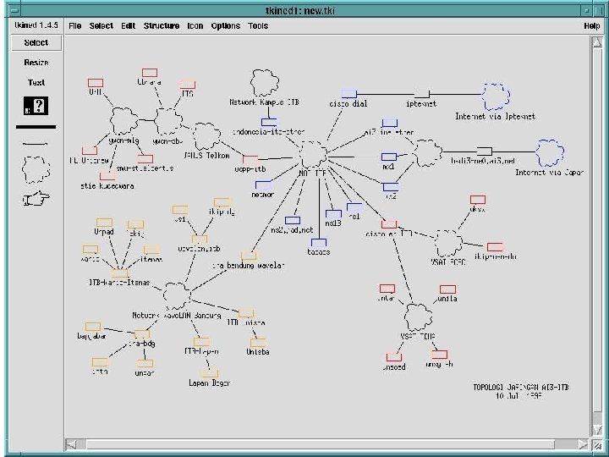Select the iptesnet link node
The image size is (609, 457).
[421, 94]
